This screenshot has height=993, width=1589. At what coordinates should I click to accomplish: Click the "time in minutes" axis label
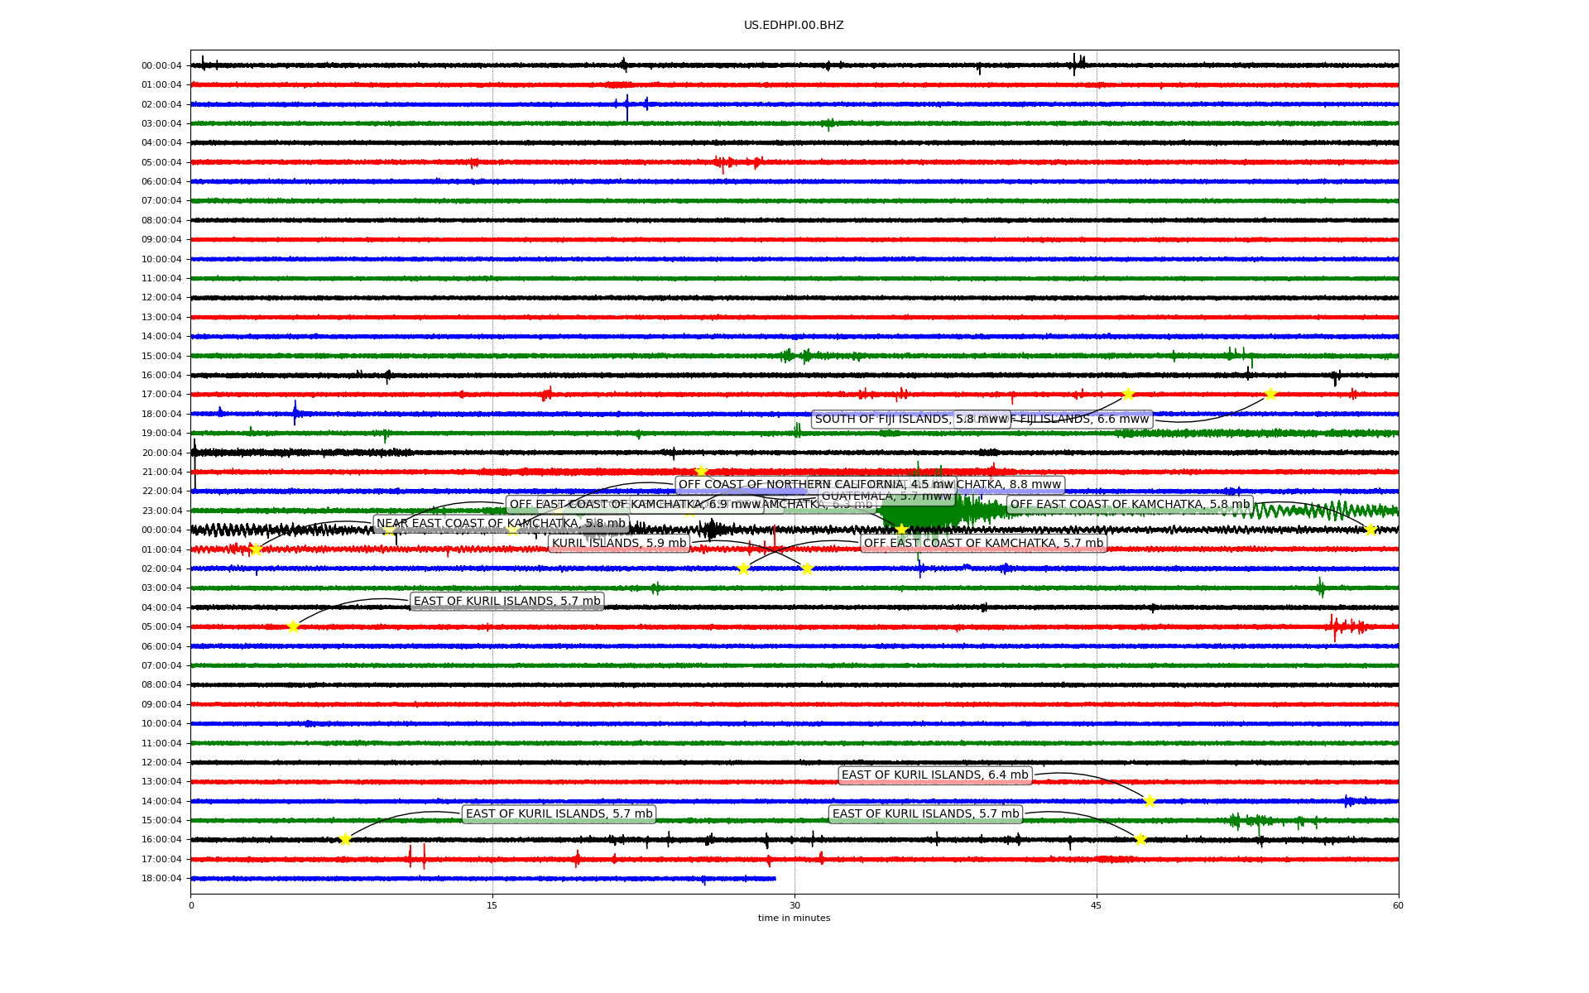point(794,918)
